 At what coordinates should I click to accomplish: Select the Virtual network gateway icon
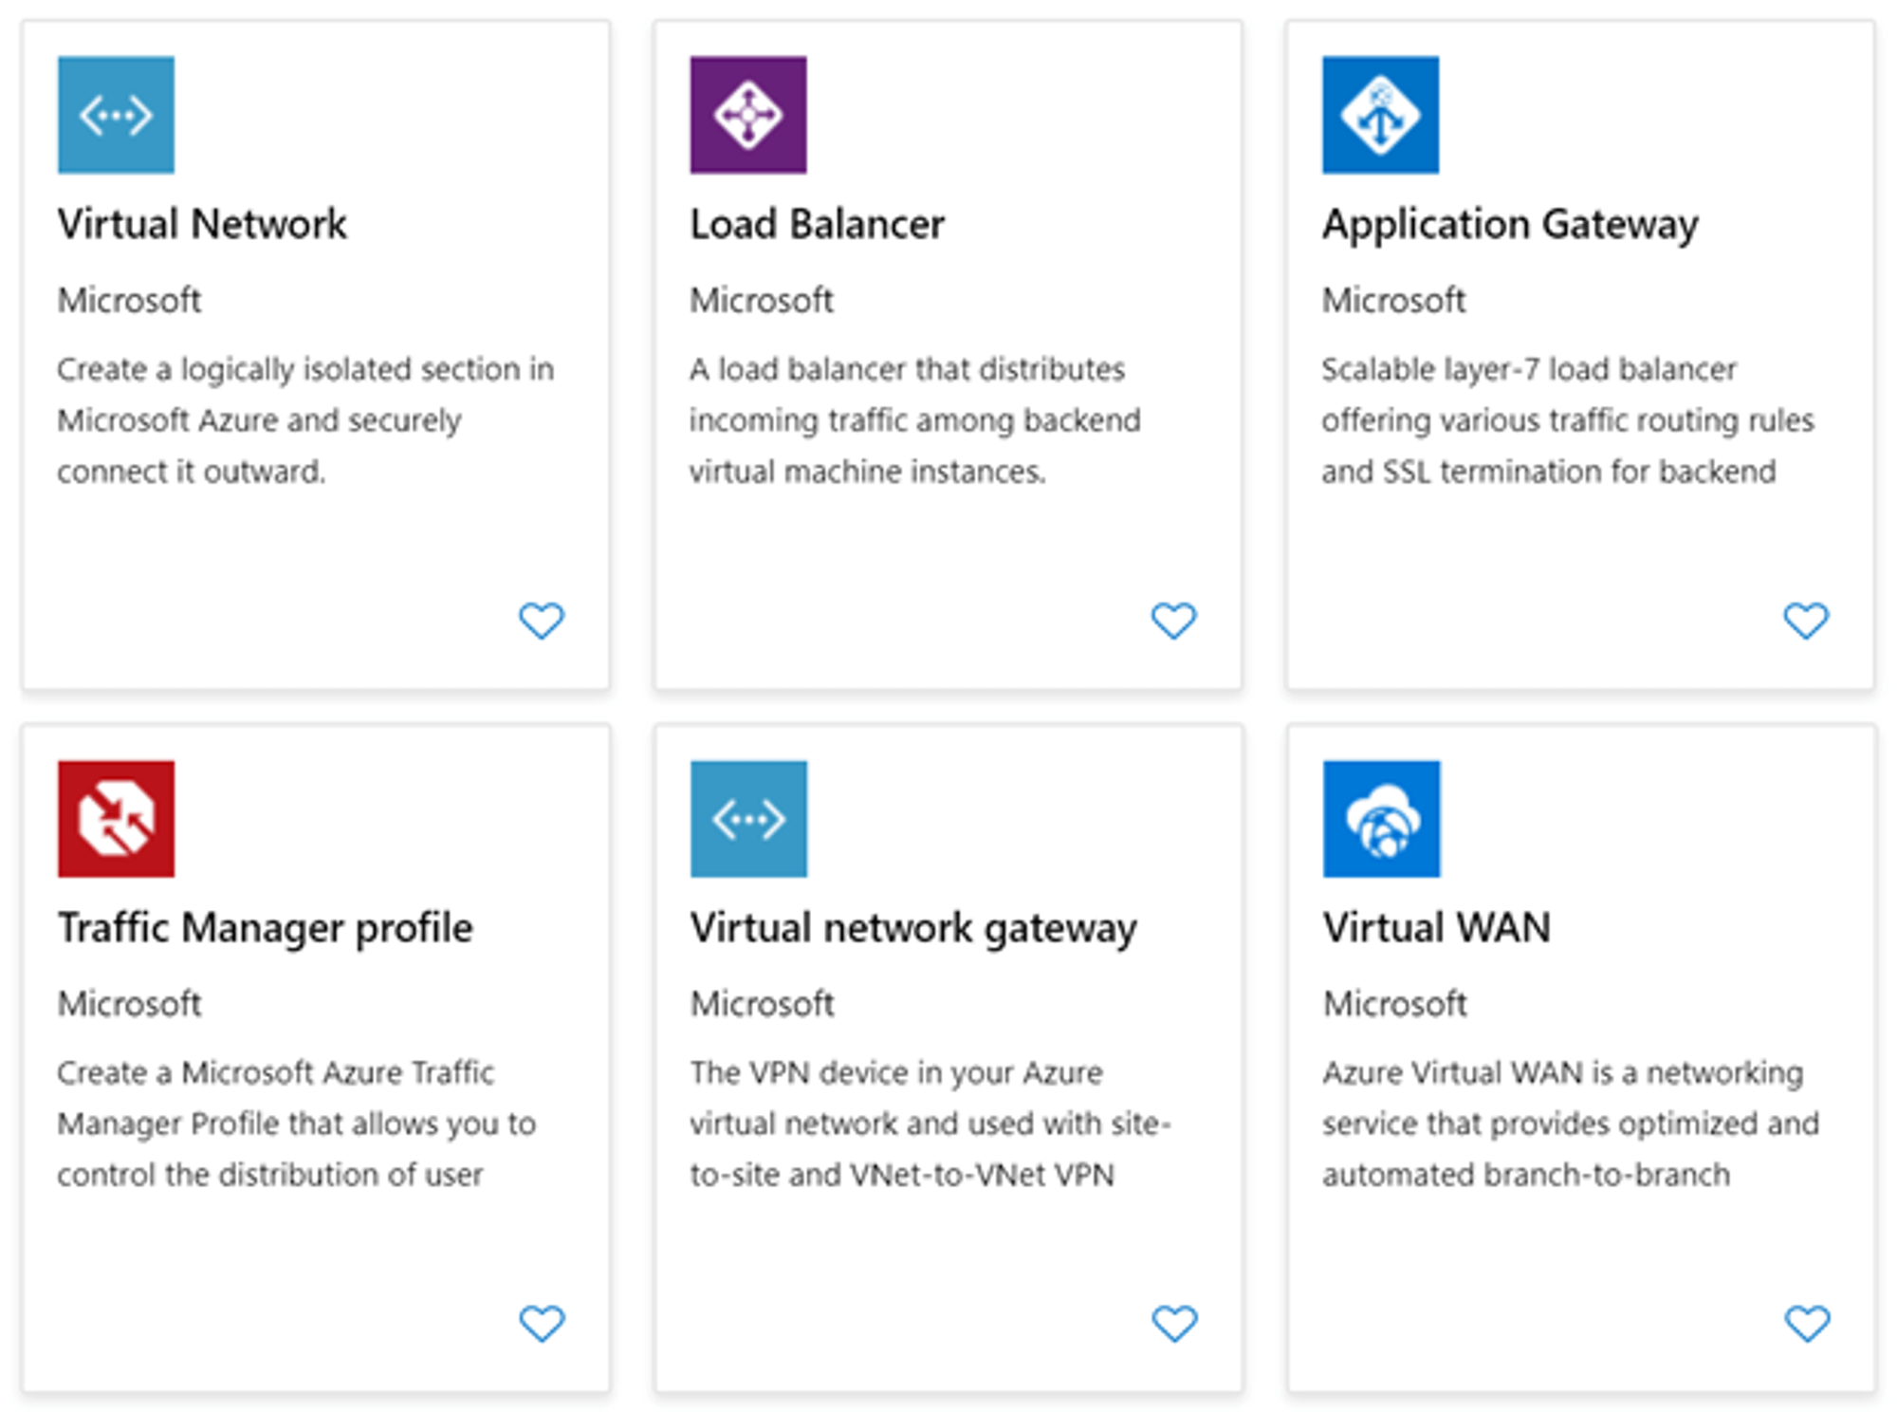(748, 820)
